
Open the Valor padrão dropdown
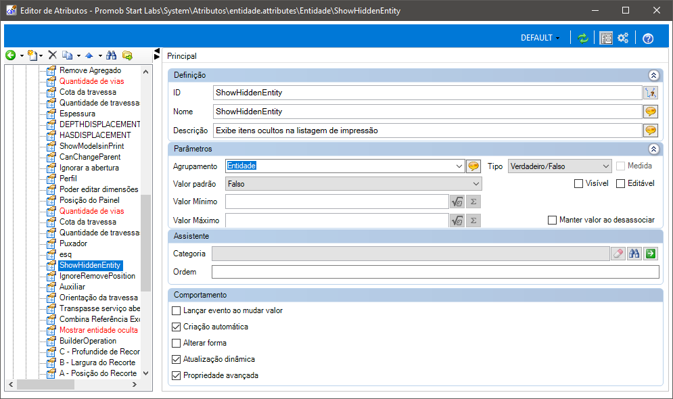coord(354,184)
